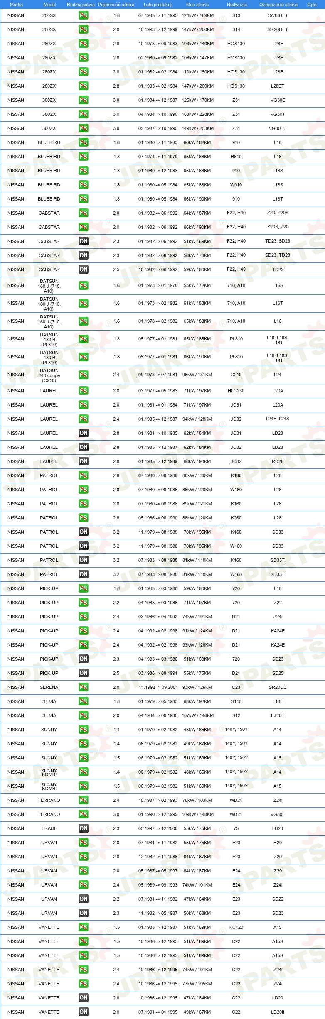Click petrol icon in Terrano Z24i row
The height and width of the screenshot is (1019, 325).
coord(84,800)
